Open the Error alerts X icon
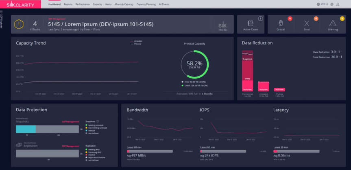Image resolution: width=351 pixels, height=170 pixels. [307, 23]
